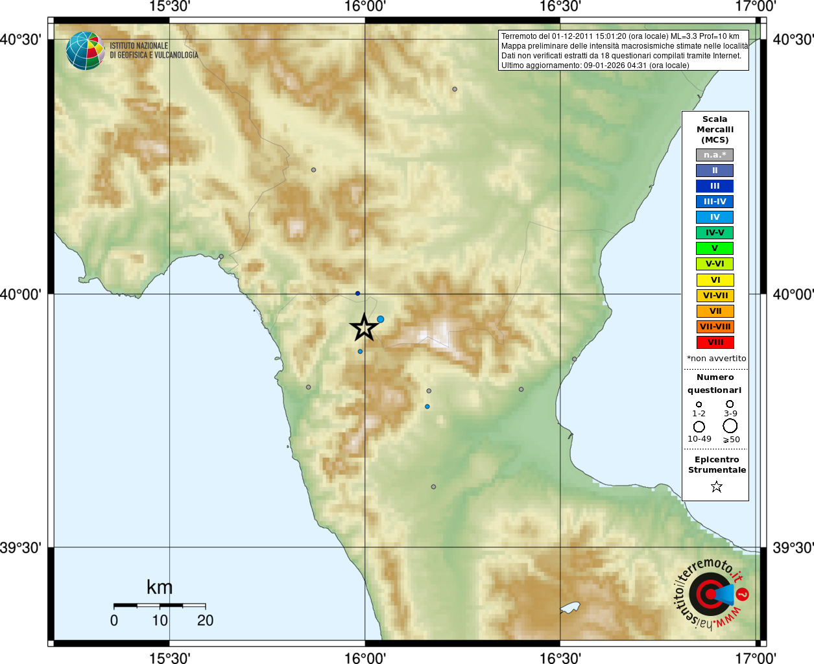Click the n.a.* gray legend swatch
Image resolution: width=814 pixels, height=664 pixels.
[x=715, y=155]
